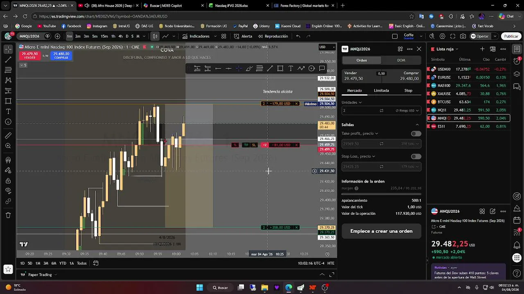The width and height of the screenshot is (524, 294).
Task: Select the Limitada order tab
Action: [x=381, y=91]
